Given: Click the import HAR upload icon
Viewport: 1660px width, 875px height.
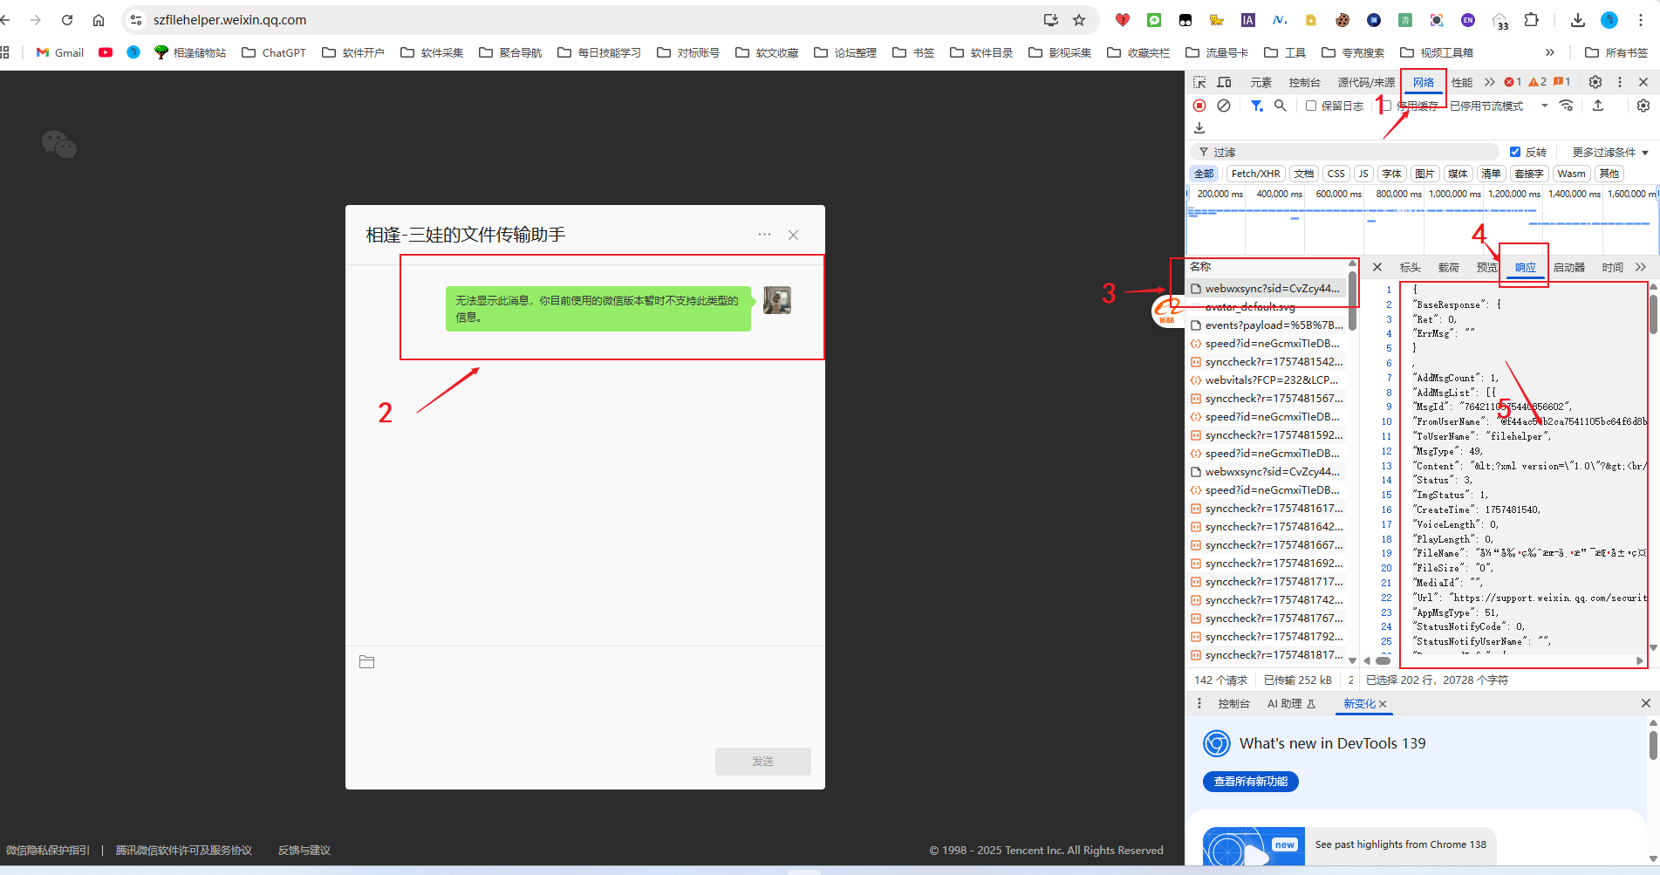Looking at the screenshot, I should pyautogui.click(x=1598, y=106).
